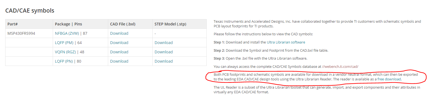This screenshot has width=431, height=99.
Task: Click the STEP Model (.stp) column header
Action: [x=170, y=24]
